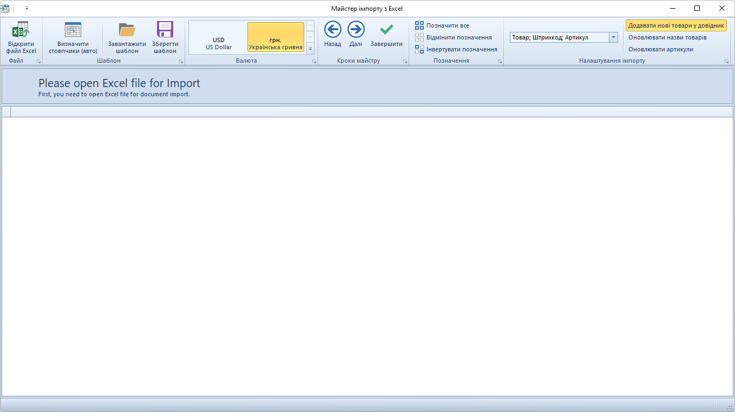Click heading Please open Excel file for Import
Image resolution: width=735 pixels, height=412 pixels.
pyautogui.click(x=119, y=83)
